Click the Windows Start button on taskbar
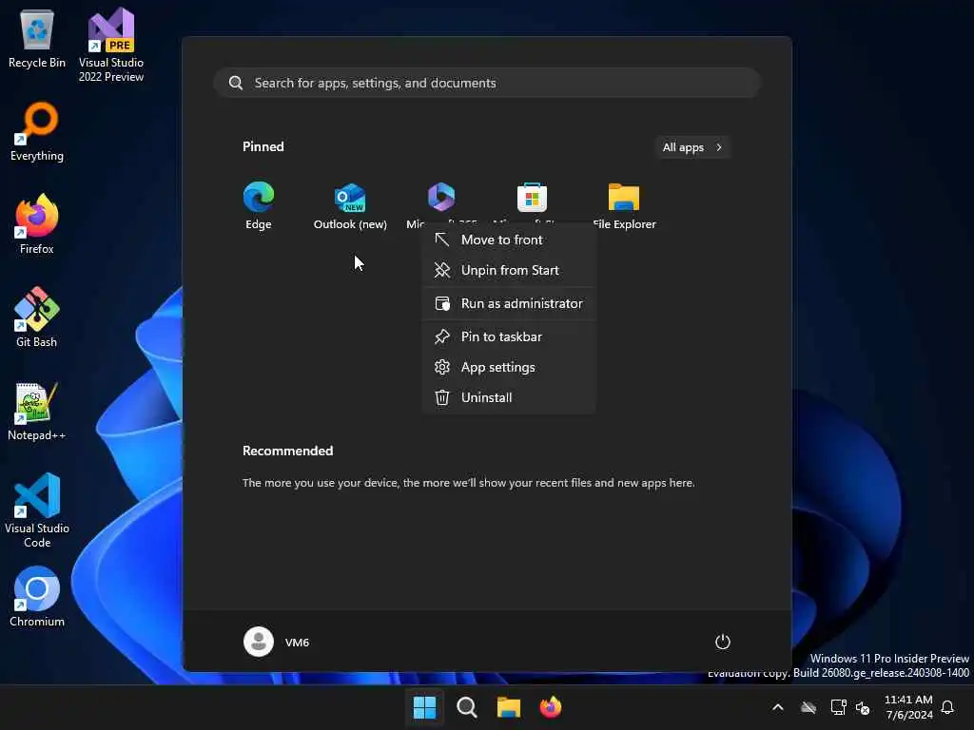The width and height of the screenshot is (974, 730). [424, 707]
